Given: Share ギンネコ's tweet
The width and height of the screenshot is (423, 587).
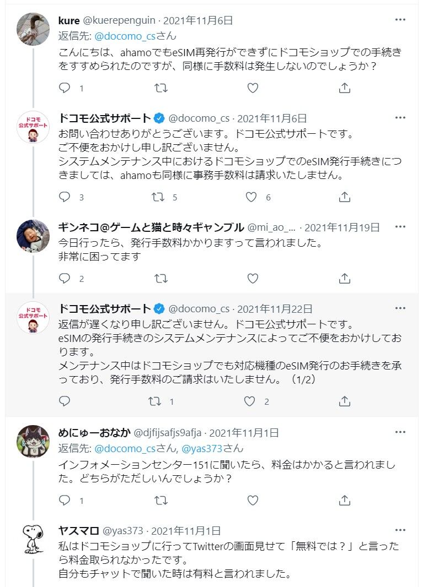Looking at the screenshot, I should [344, 279].
